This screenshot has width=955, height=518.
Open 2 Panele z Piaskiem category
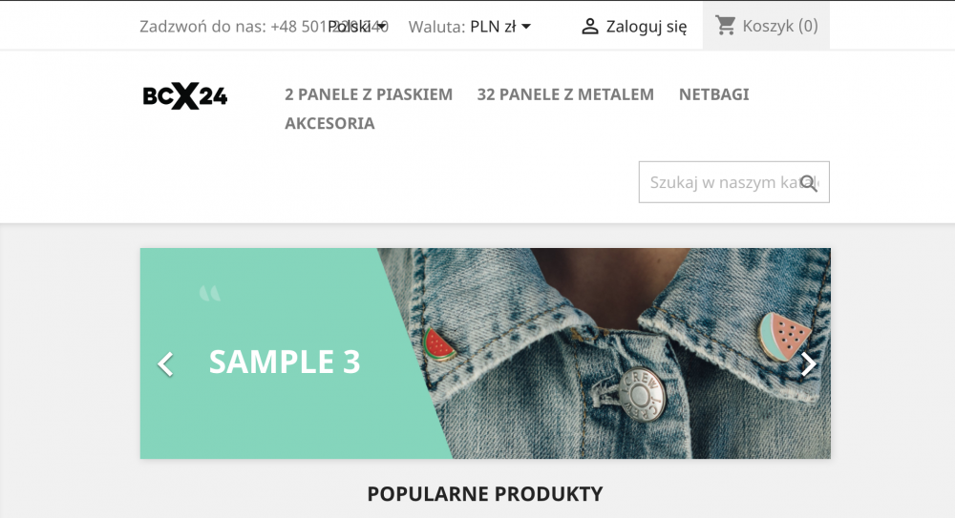(x=369, y=94)
